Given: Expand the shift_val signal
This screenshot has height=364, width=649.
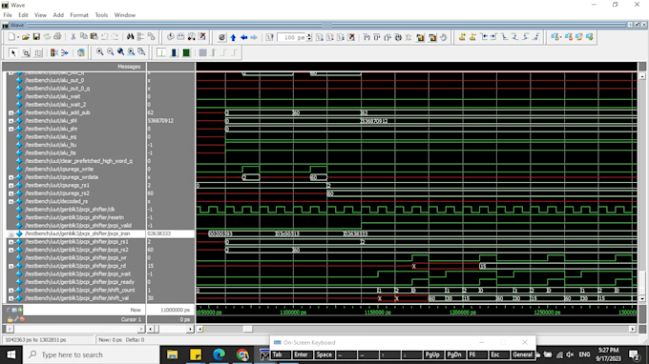Looking at the screenshot, I should click(10, 298).
